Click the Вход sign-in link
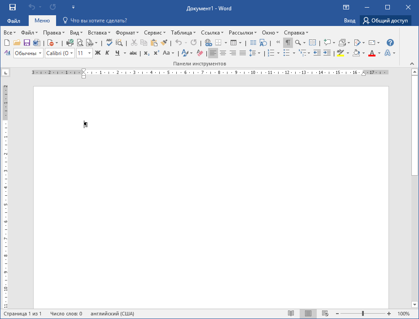This screenshot has width=419, height=319. coord(349,21)
